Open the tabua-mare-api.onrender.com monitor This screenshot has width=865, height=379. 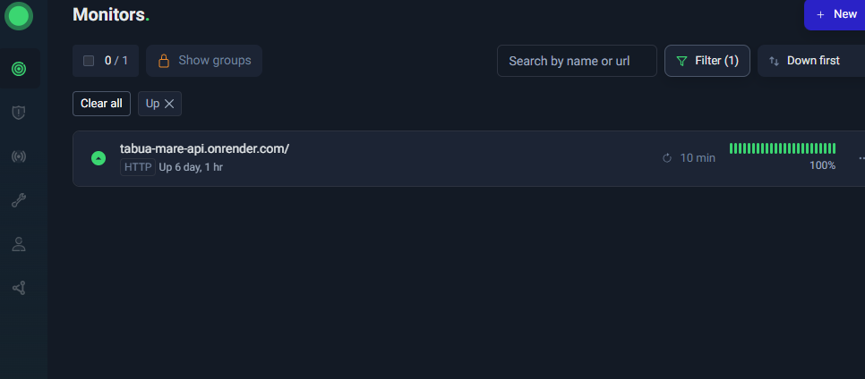coord(204,148)
